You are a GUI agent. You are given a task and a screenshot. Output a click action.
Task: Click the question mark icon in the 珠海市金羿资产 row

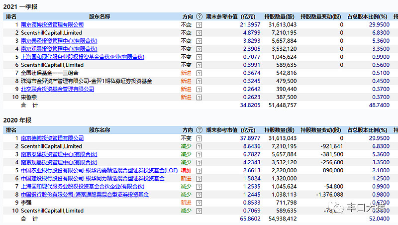coord(199,81)
